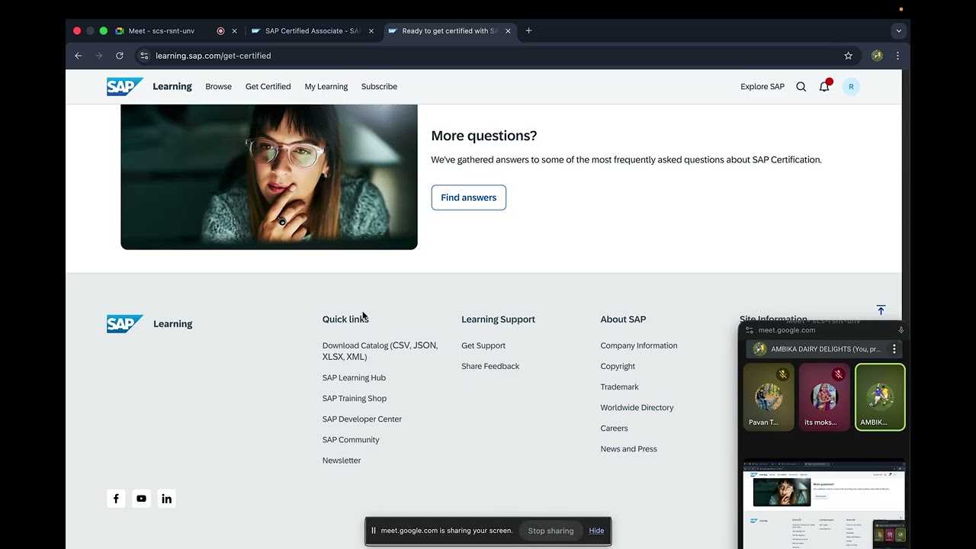Open the Get Support link
Screen dimensions: 976x549
click(x=483, y=345)
